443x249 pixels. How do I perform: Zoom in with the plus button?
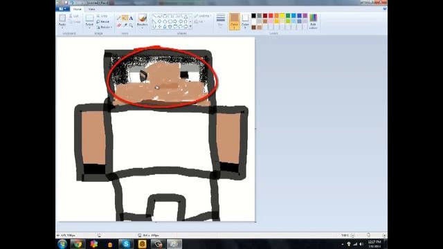384,235
